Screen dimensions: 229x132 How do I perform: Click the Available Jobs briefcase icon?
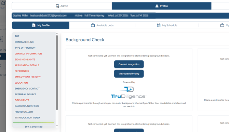(93, 25)
